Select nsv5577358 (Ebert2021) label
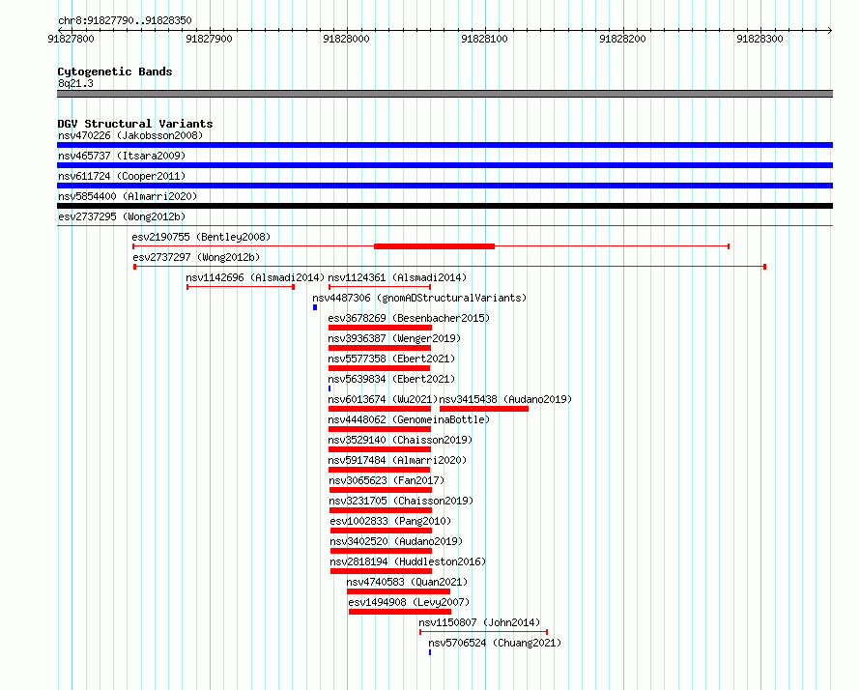The height and width of the screenshot is (690, 860). (391, 359)
